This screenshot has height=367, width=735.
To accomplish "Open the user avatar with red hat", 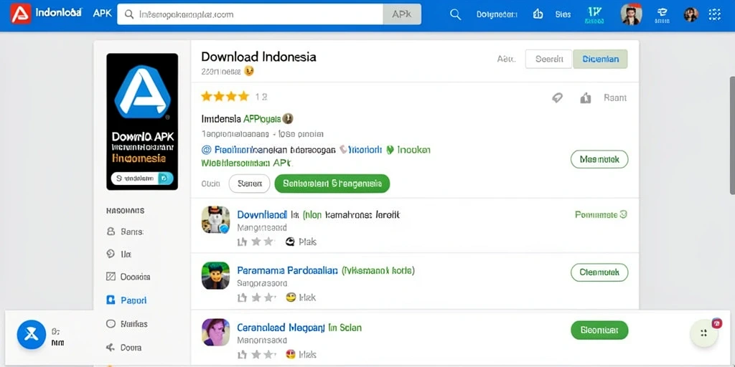I will [x=631, y=14].
